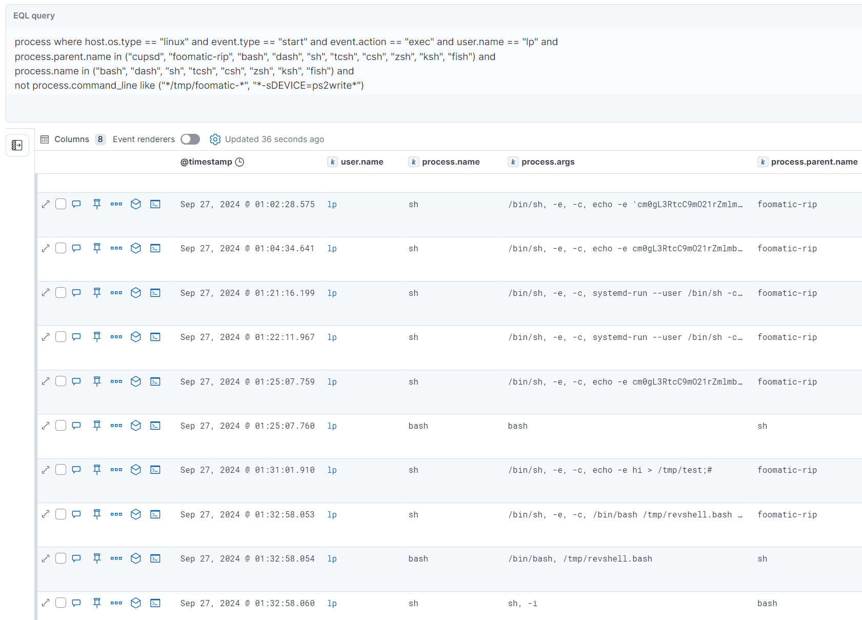
Task: Open more actions for 01:21:16.199 event
Action: [x=116, y=293]
